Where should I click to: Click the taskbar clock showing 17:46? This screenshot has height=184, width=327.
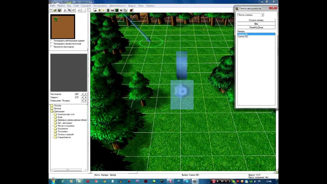pos(269,181)
